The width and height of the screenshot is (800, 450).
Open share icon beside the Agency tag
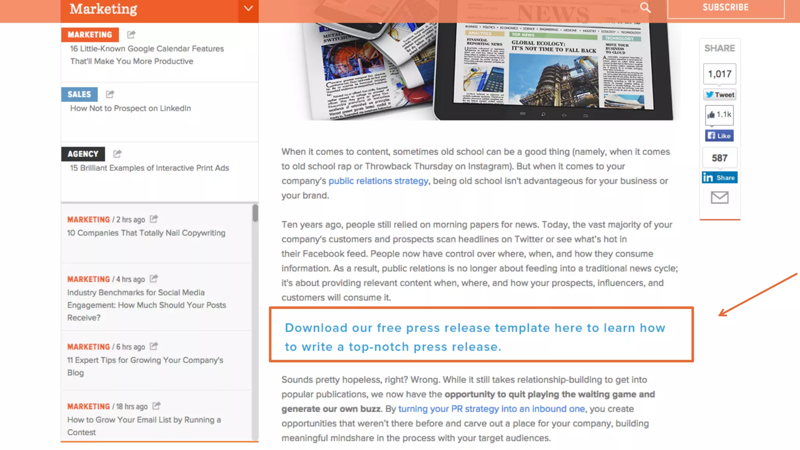117,154
